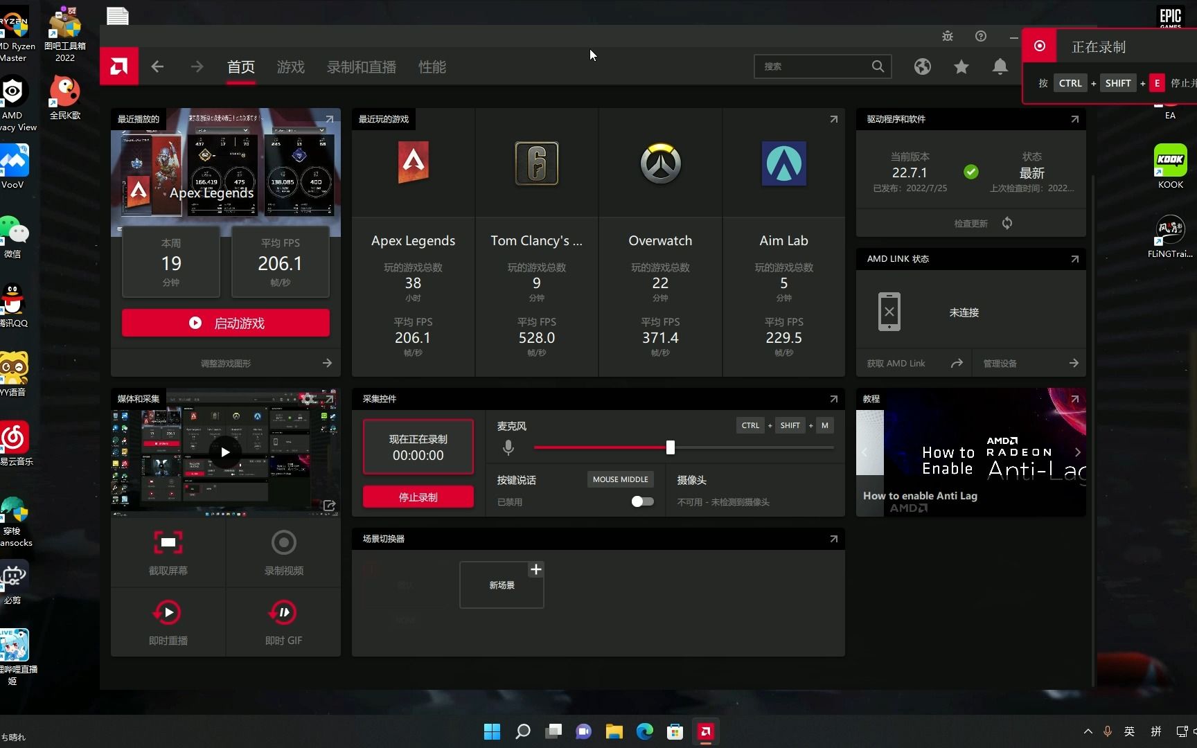Expand the recent games panel
The image size is (1197, 748).
pos(833,119)
